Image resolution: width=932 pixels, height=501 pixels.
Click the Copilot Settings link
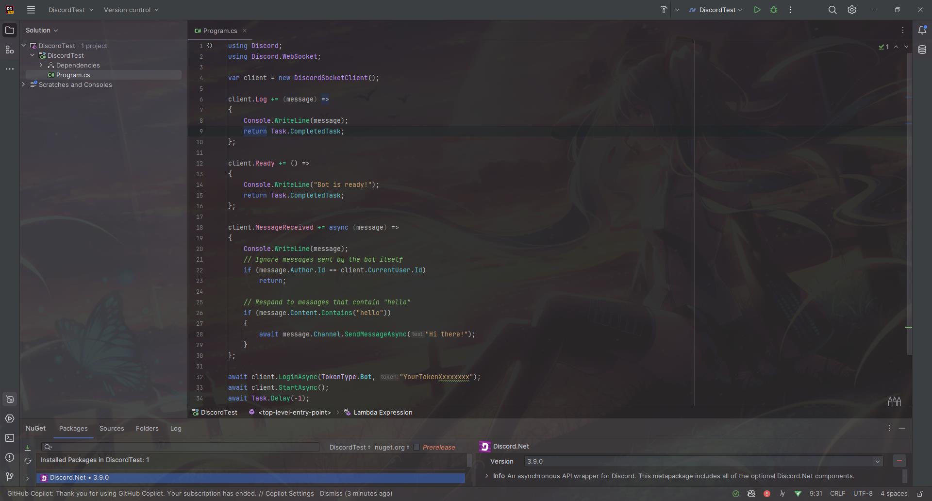[289, 493]
